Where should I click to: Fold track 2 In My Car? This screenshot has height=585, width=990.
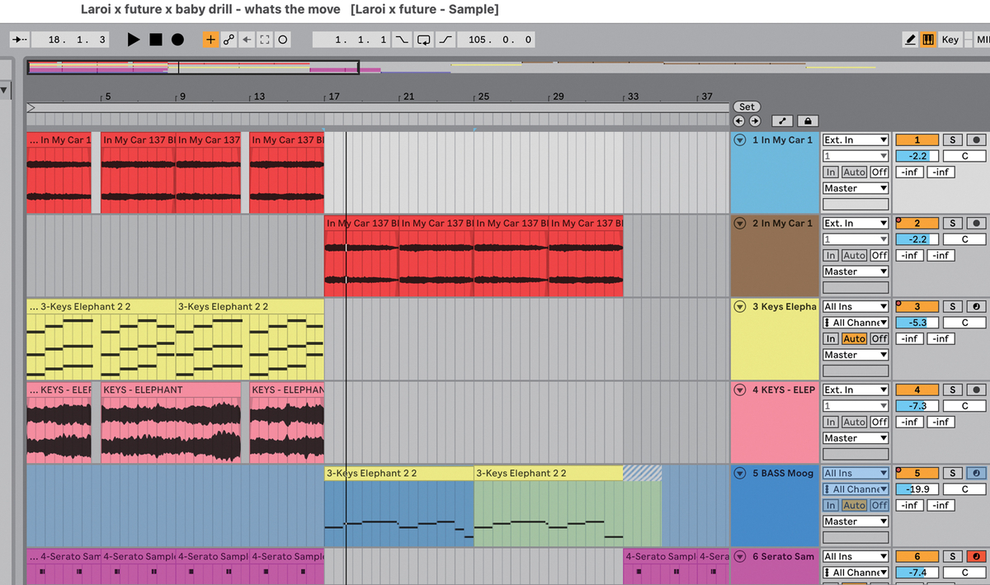tap(740, 224)
